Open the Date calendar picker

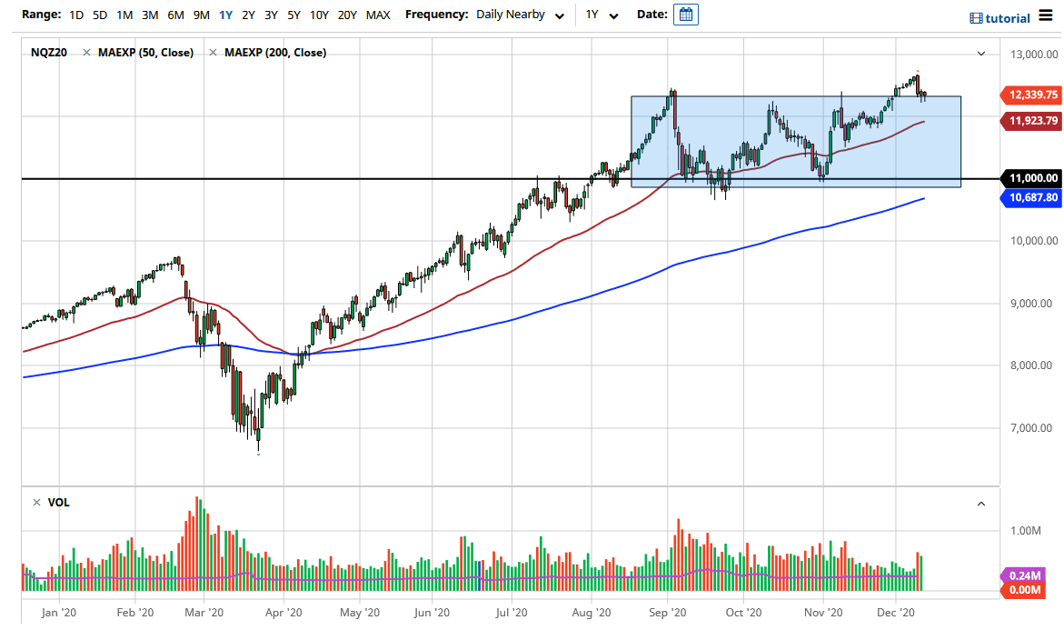click(685, 14)
